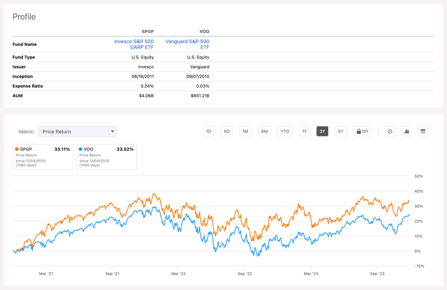Select the 5D time range
Viewport: 447px width, 290px height.
tap(227, 132)
